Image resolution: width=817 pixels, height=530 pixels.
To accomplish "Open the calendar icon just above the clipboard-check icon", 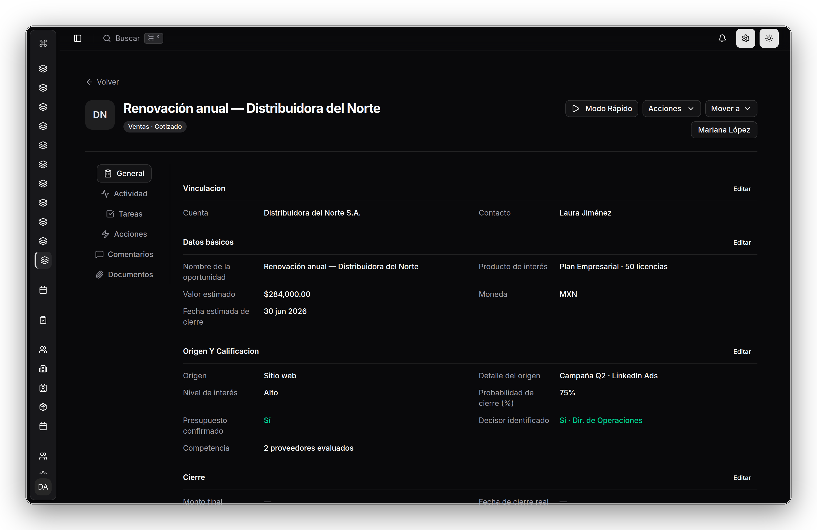I will point(43,290).
